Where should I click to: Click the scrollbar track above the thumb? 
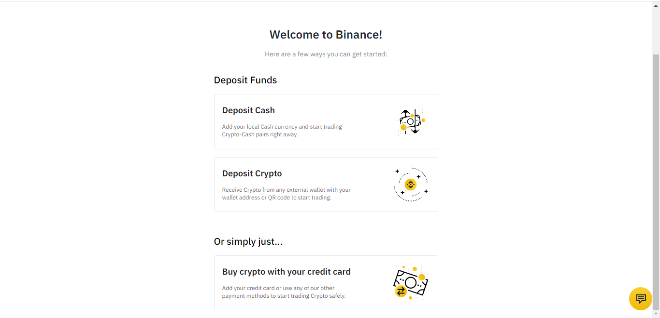(656, 32)
